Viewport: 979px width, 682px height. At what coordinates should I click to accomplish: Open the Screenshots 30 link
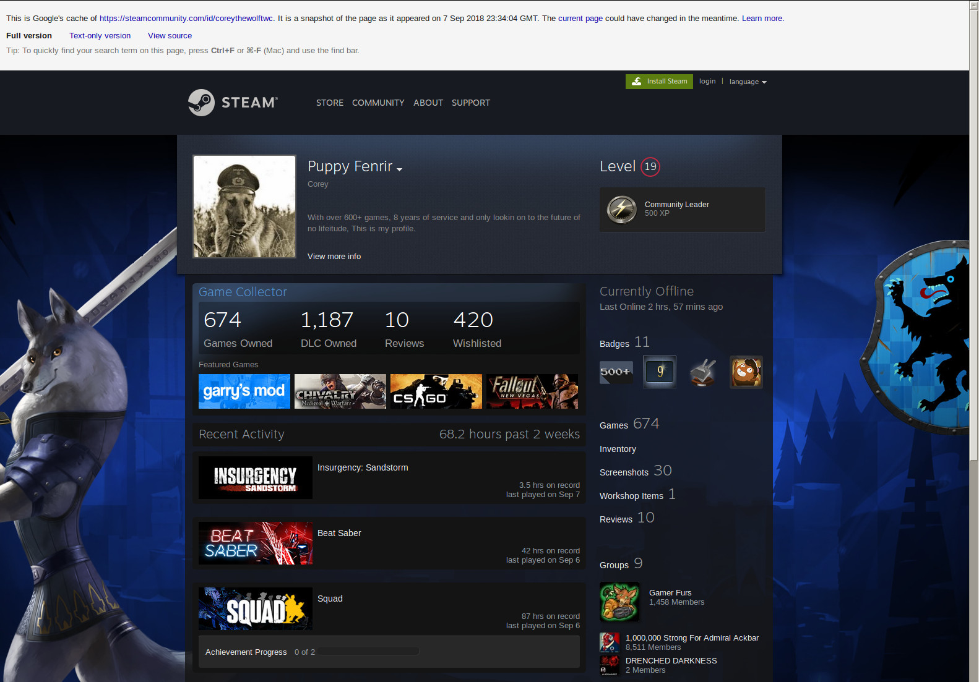(x=636, y=471)
